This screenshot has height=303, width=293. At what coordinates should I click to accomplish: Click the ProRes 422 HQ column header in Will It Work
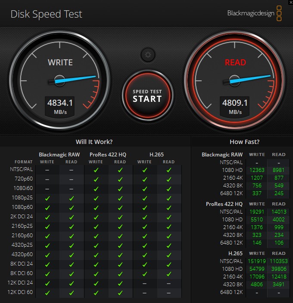coord(108,155)
